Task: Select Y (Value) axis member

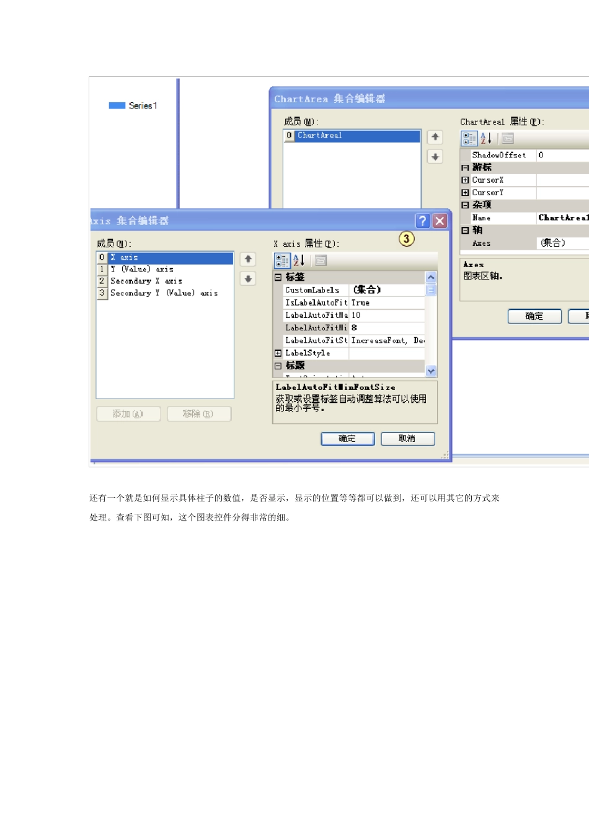Action: 165,269
